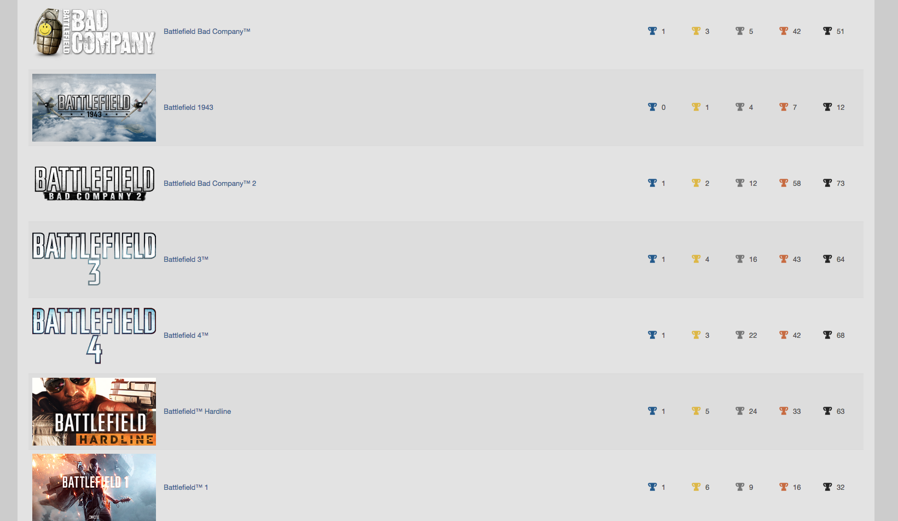
Task: Click the platinum trophy icon for Battlefield Hardline
Action: (x=652, y=411)
